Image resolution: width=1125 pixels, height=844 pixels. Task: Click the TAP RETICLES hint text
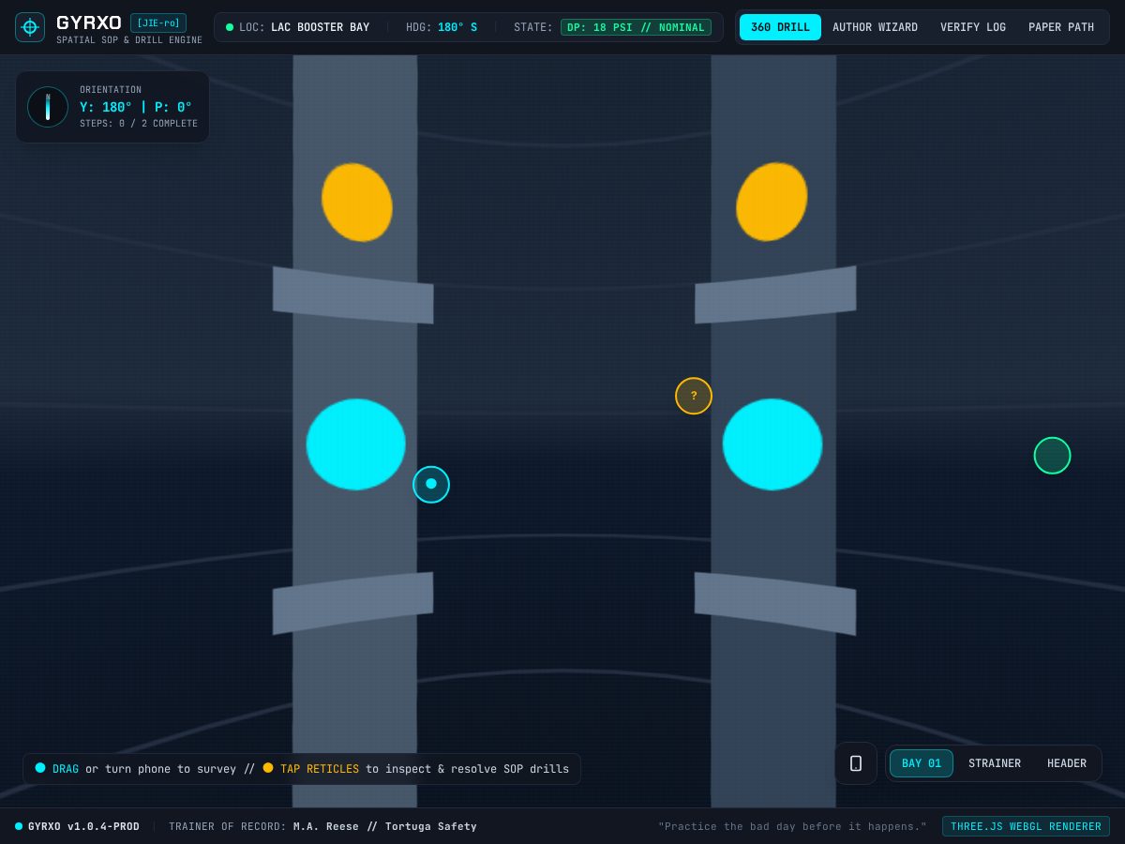click(x=320, y=769)
